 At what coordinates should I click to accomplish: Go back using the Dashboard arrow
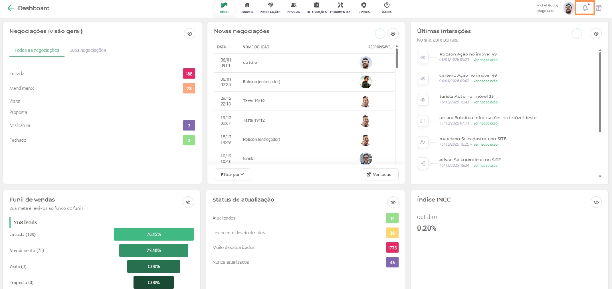(11, 8)
